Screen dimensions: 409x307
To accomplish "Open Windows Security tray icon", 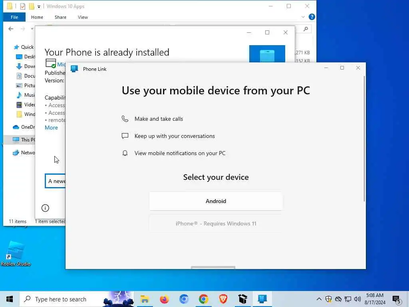I will (329, 299).
